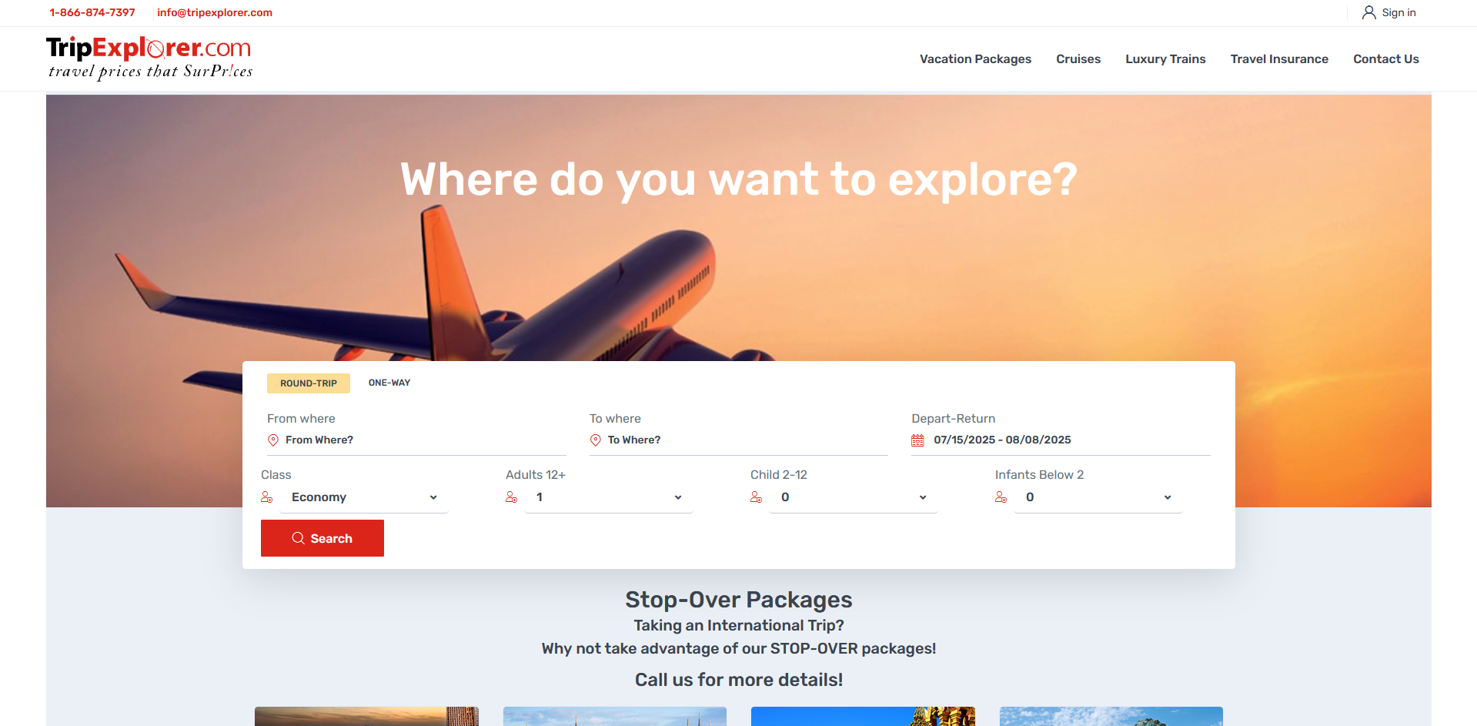Open the Vacation Packages menu
The image size is (1477, 726).
pos(975,59)
